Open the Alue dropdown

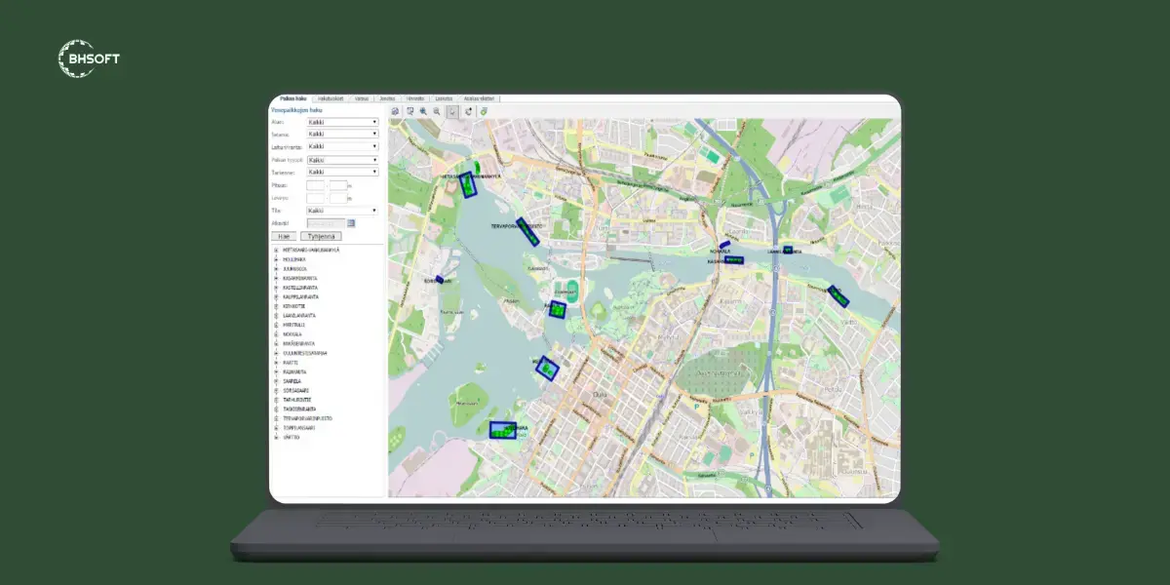tap(342, 122)
